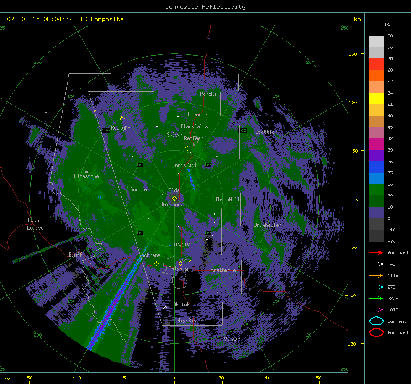
Task: Click the yellow radar site marker at Didsbury
Action: [174, 199]
